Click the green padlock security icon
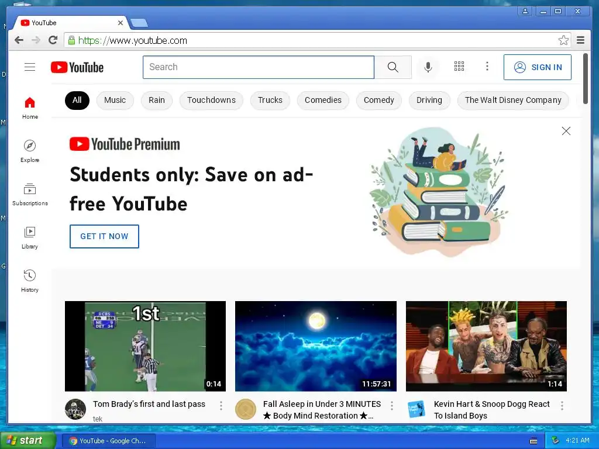The image size is (599, 449). tap(71, 40)
